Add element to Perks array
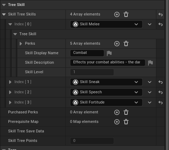Screen dimensions: 169x150 click(117, 44)
